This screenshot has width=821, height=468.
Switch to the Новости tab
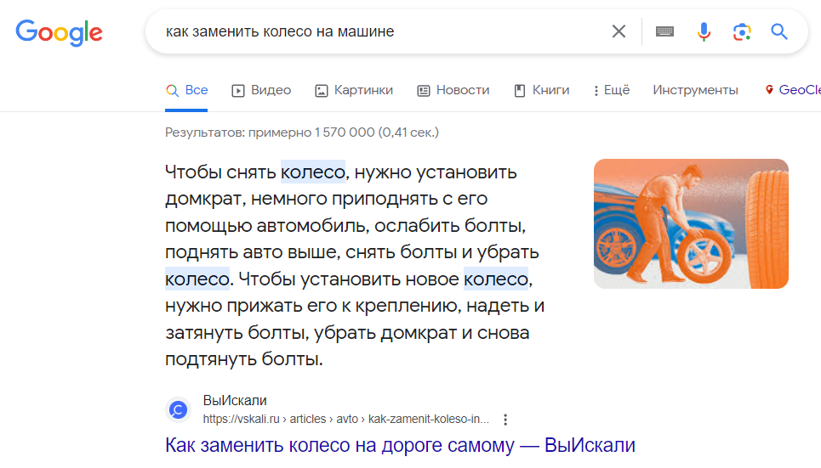453,90
